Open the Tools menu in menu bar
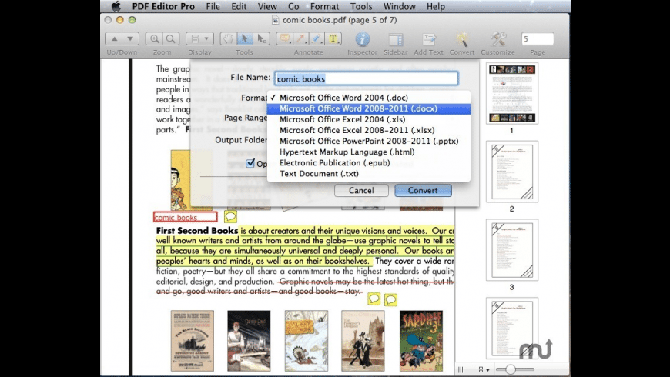670x377 pixels. 361,6
